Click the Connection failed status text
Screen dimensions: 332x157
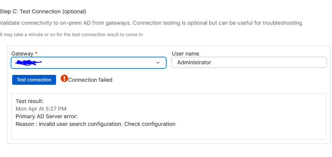90,80
